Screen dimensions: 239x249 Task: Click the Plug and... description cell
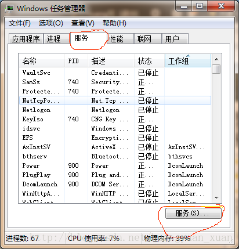(x=110, y=175)
